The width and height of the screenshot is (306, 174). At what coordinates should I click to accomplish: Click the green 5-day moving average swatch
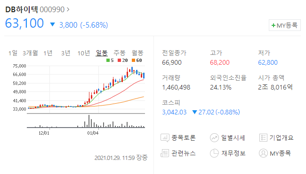[x=108, y=61]
